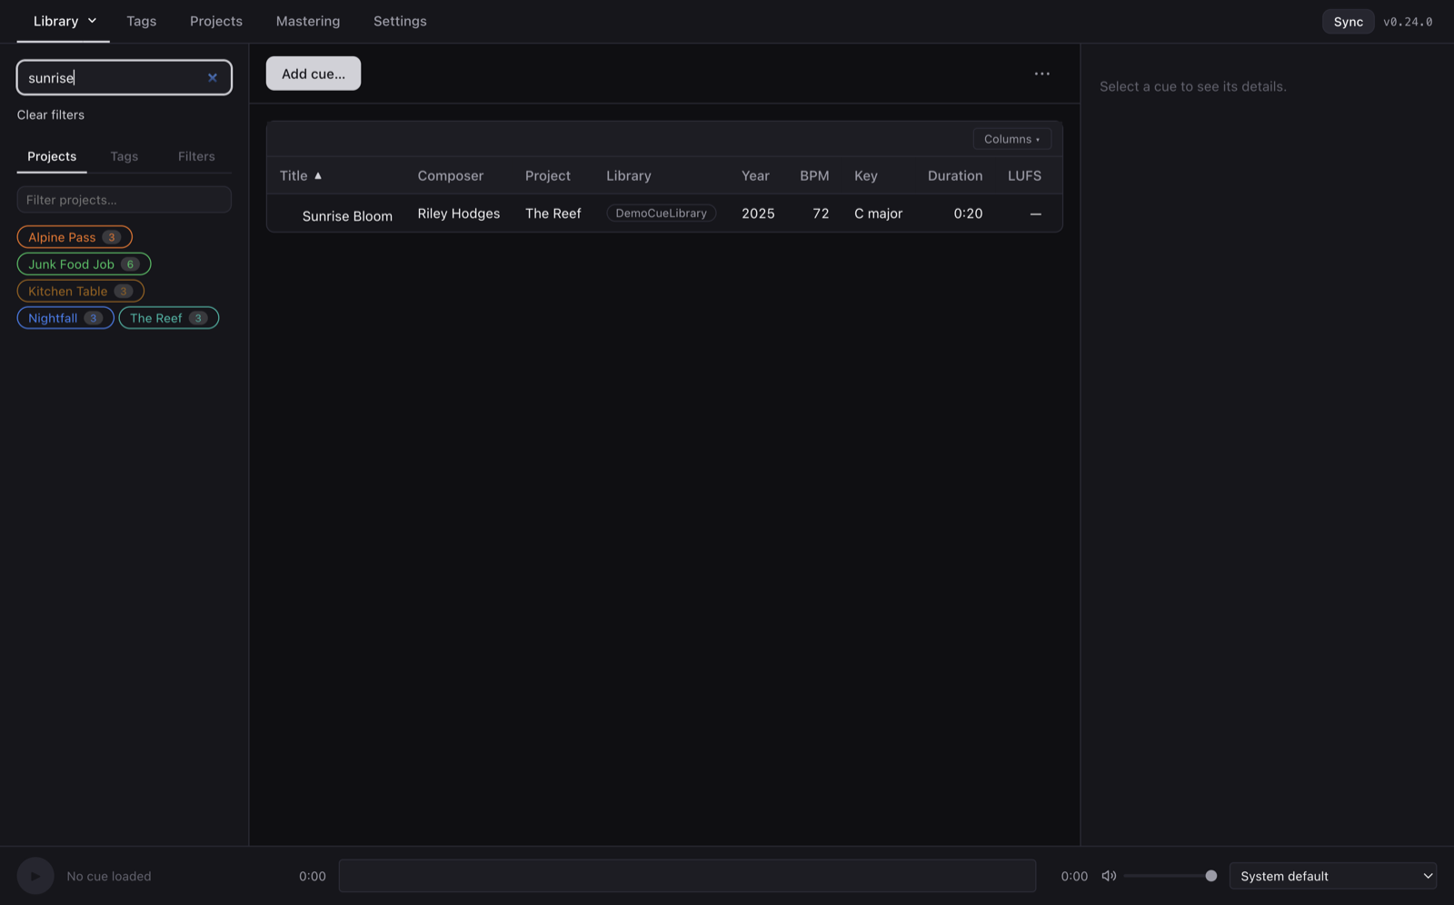Click the 72 BPM cell

[x=821, y=214]
